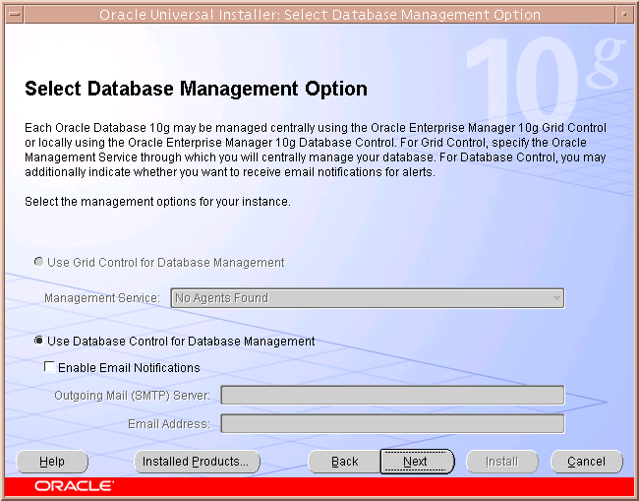The width and height of the screenshot is (639, 501).
Task: Open the window menu in title bar
Action: click(x=13, y=15)
